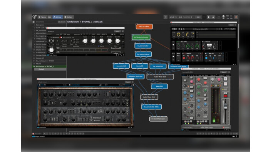Select the bx_rooMS plugin block
Image resolution: width=271 pixels, height=152 pixels.
tap(140, 66)
